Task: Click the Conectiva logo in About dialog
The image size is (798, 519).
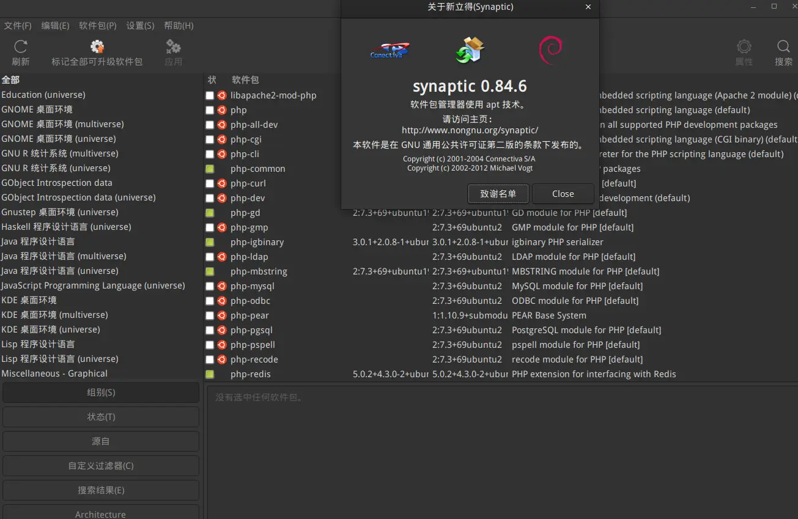Action: point(390,51)
